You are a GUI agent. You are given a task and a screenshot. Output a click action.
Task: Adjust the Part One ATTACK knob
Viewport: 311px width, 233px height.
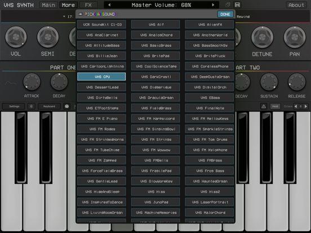32,82
